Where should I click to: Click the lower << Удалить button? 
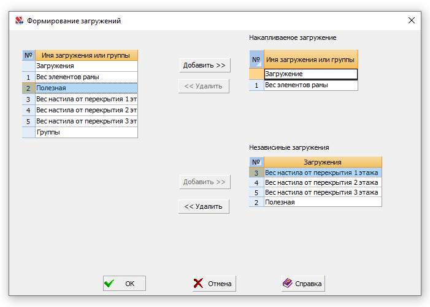click(x=204, y=206)
